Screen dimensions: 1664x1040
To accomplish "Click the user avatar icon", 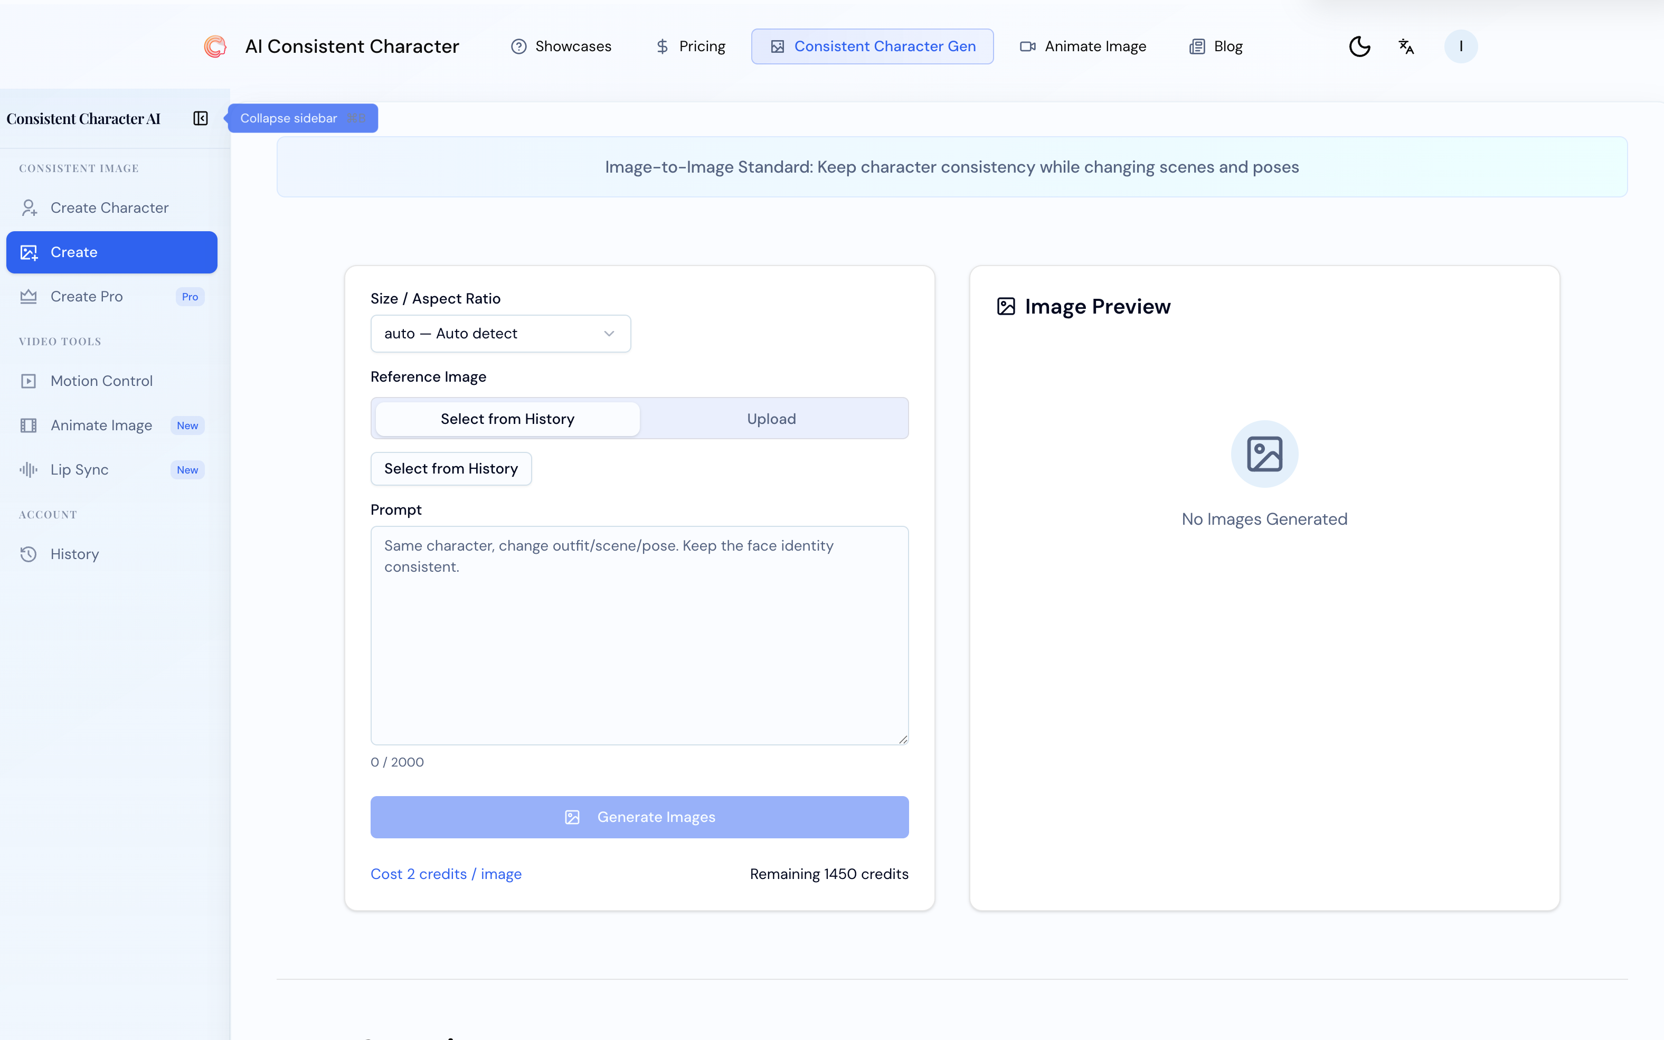I will (1460, 46).
